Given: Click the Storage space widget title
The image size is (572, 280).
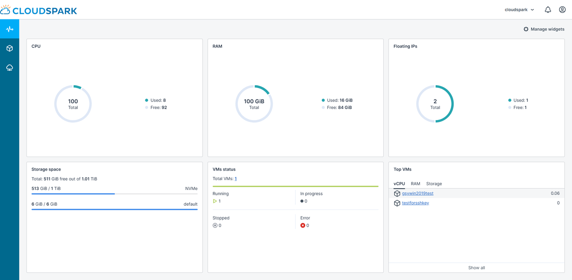Looking at the screenshot, I should pos(46,169).
